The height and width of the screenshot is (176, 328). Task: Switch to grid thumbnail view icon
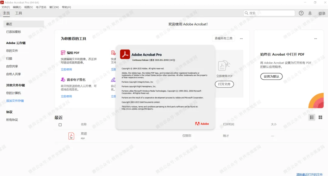point(320,117)
